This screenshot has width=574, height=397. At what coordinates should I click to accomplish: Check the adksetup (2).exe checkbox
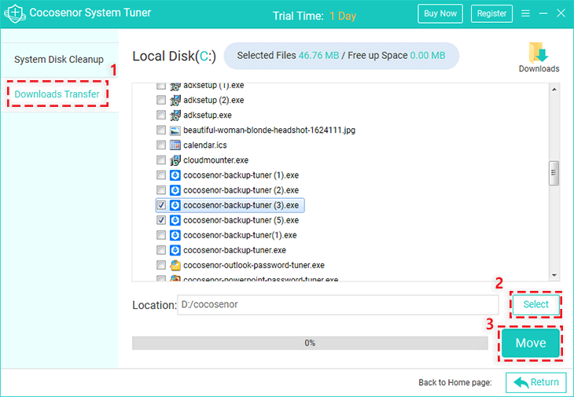[160, 100]
